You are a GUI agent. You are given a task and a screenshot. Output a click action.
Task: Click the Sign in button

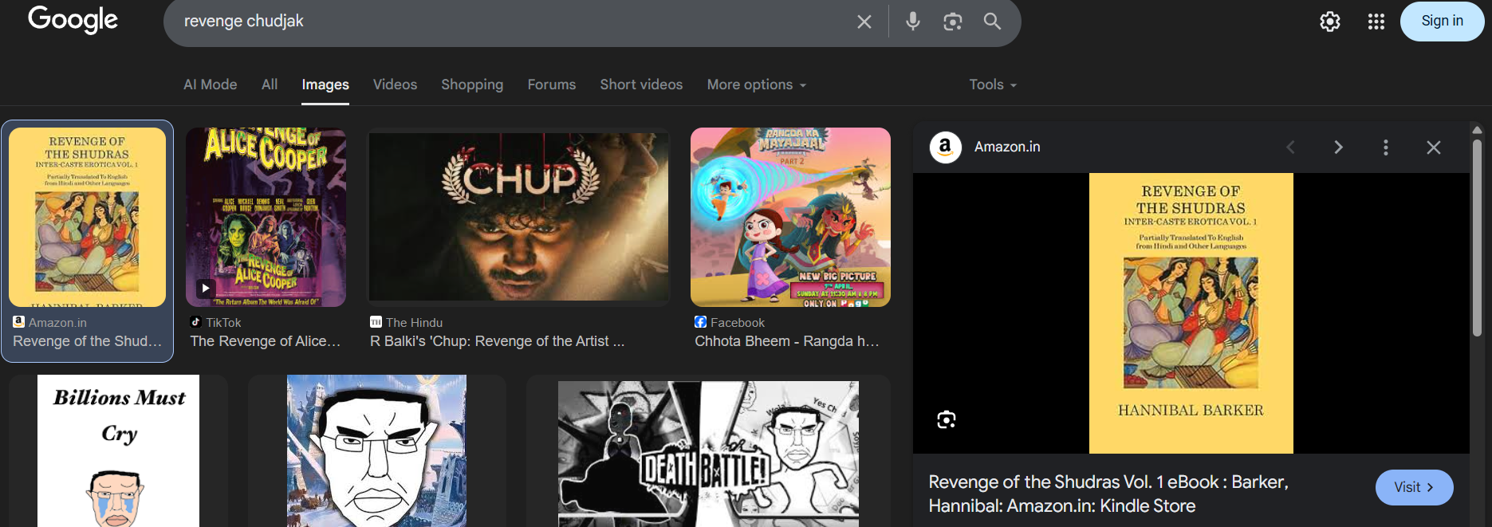(1442, 21)
